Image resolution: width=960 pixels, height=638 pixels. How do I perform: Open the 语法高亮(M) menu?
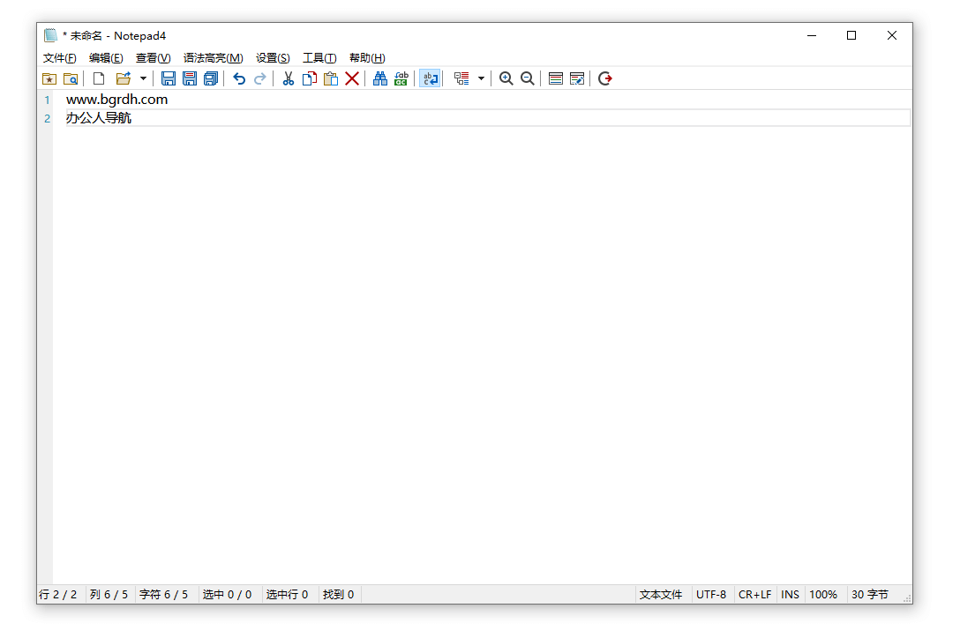pos(213,57)
